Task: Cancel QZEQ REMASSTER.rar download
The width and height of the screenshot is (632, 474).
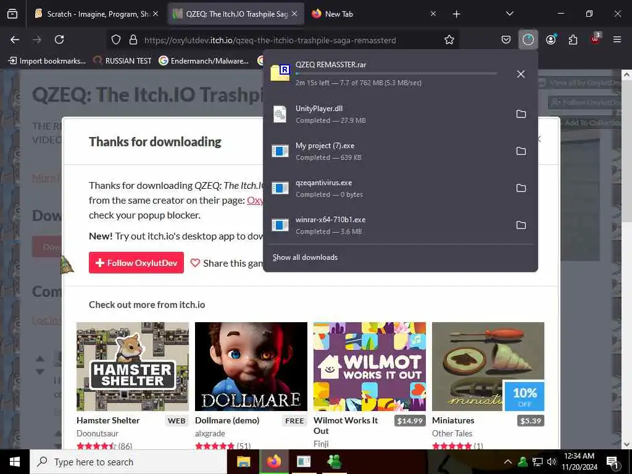Action: click(x=521, y=74)
